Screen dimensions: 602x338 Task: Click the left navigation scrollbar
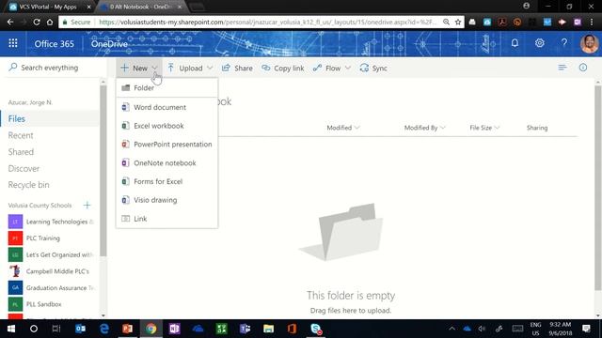103,171
